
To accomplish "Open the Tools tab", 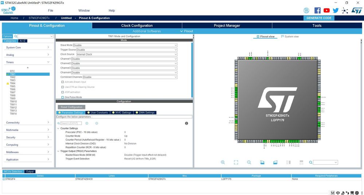I will click(x=317, y=26).
